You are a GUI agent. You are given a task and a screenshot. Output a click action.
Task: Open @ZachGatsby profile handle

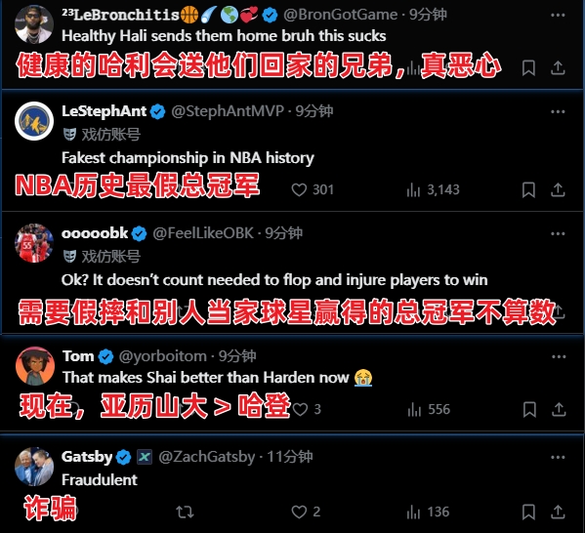coord(207,457)
